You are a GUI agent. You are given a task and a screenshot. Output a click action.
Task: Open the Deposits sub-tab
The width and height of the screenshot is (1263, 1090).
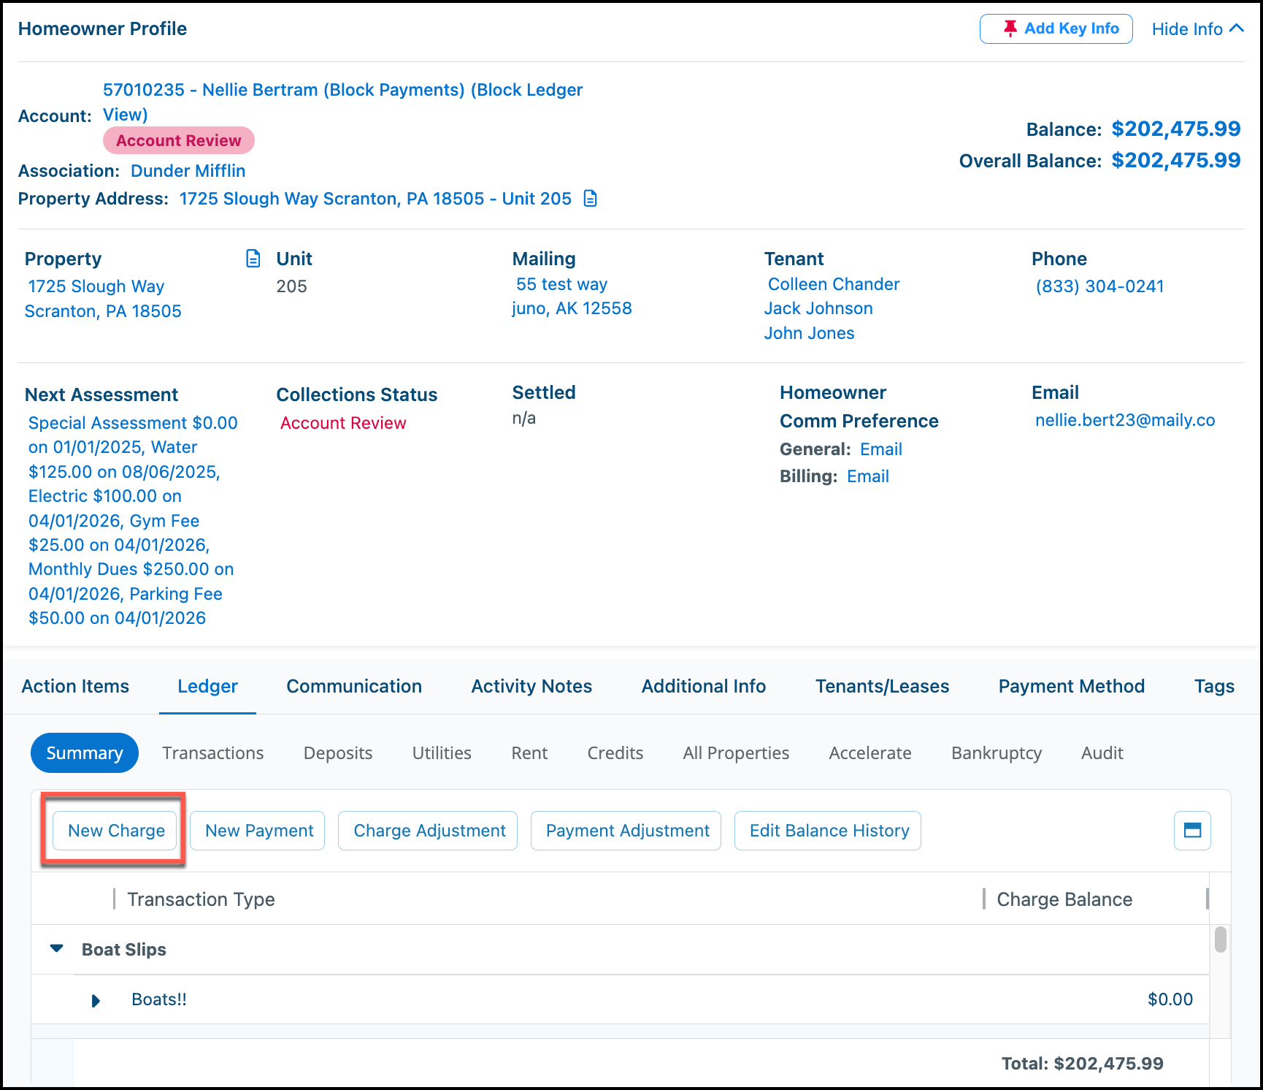tap(338, 752)
